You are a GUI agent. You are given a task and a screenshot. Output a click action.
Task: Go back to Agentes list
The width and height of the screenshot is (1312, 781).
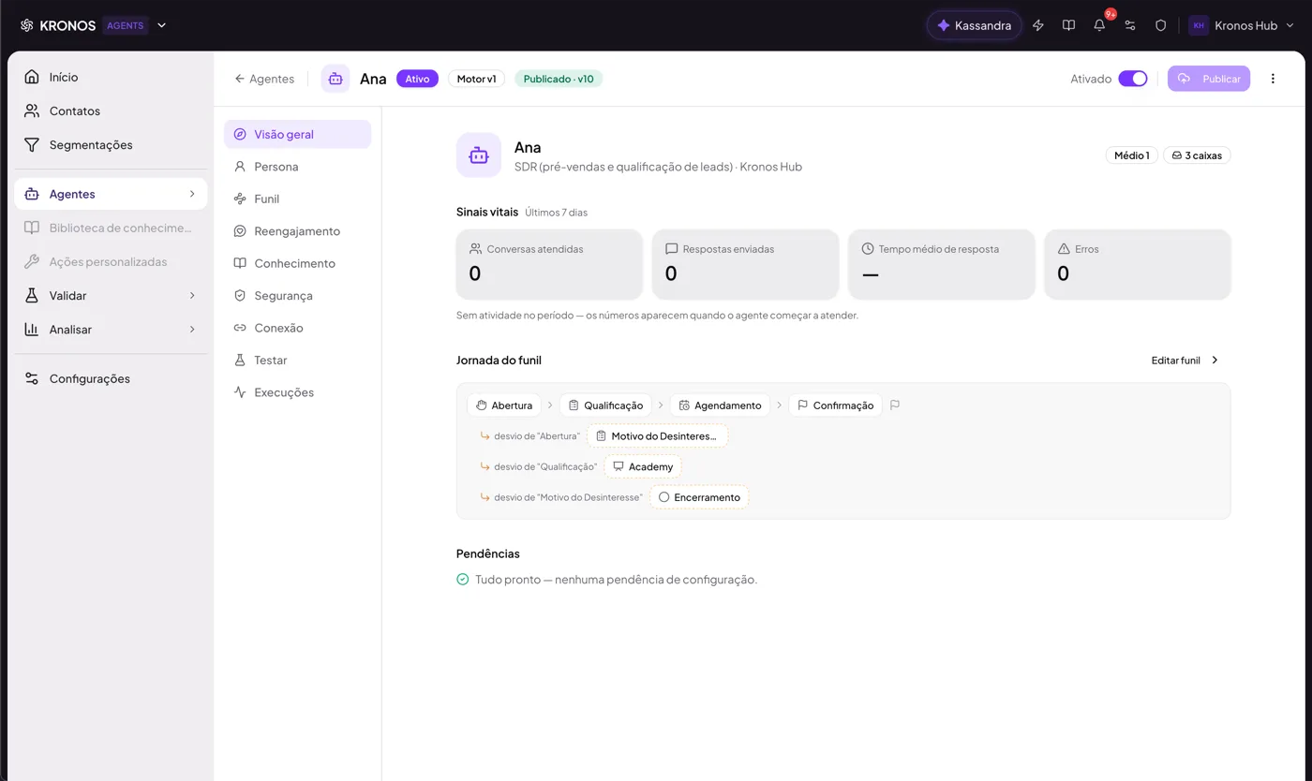point(264,79)
